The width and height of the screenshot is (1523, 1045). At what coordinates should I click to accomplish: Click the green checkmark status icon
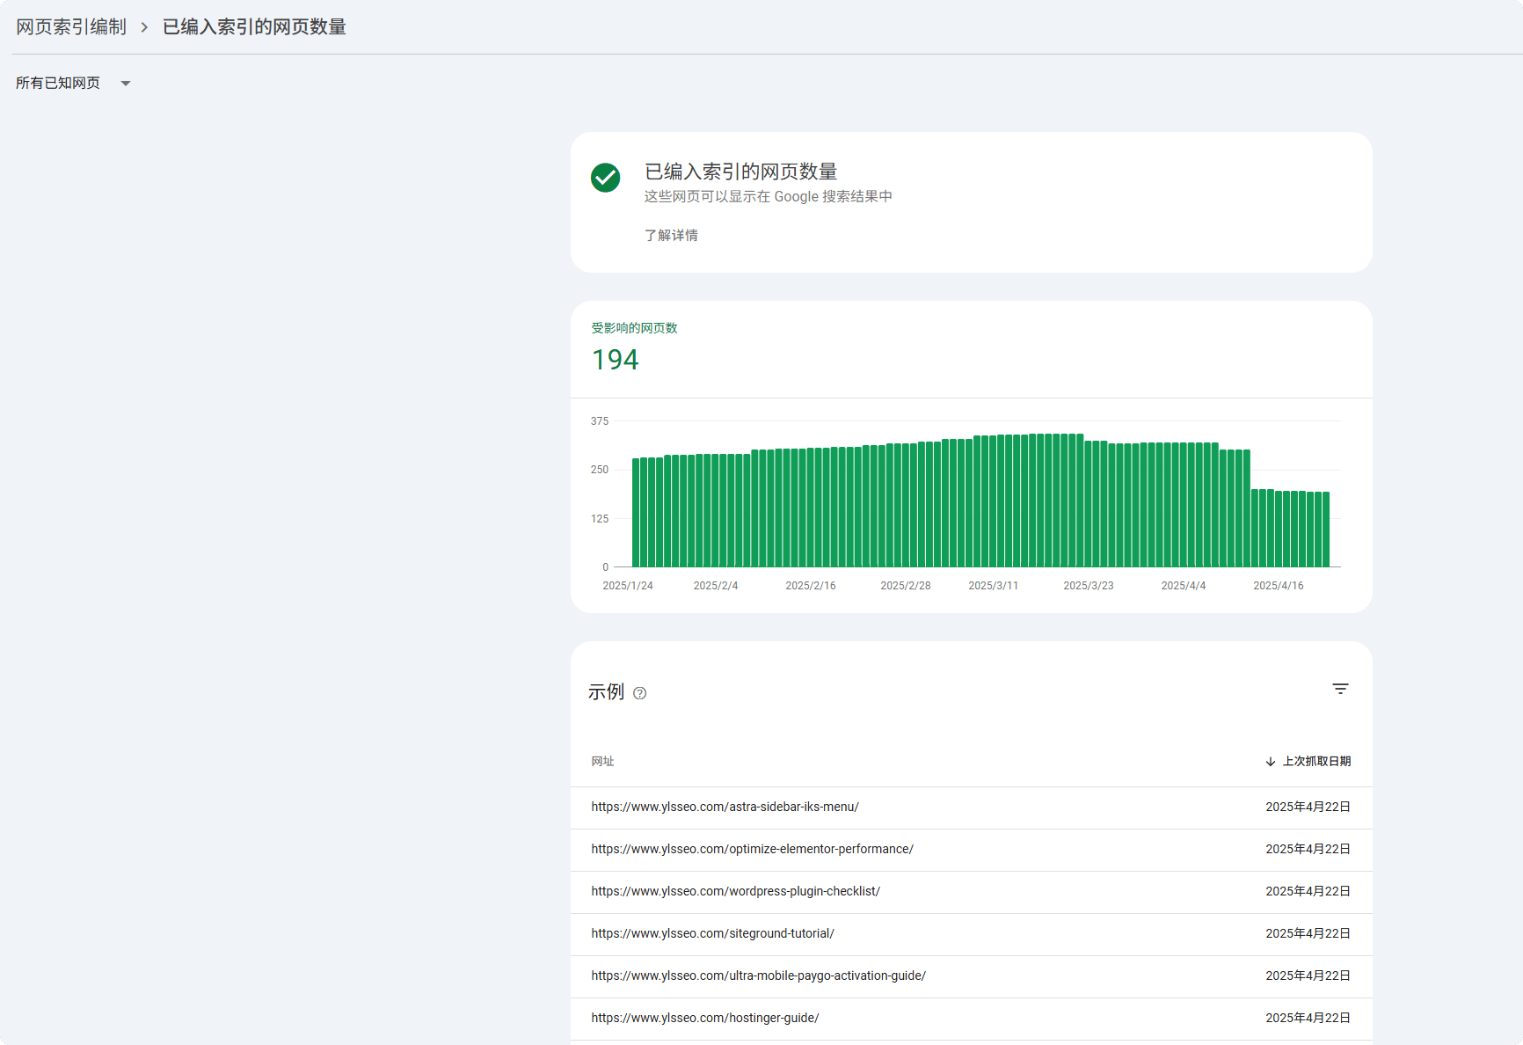tap(605, 178)
